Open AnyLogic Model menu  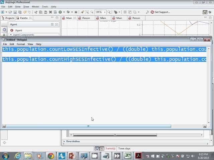tap(35, 7)
